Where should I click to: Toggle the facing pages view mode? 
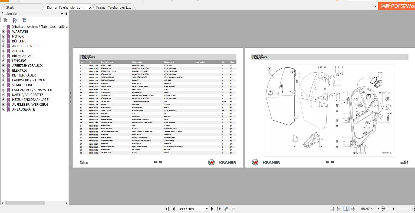pos(346,209)
